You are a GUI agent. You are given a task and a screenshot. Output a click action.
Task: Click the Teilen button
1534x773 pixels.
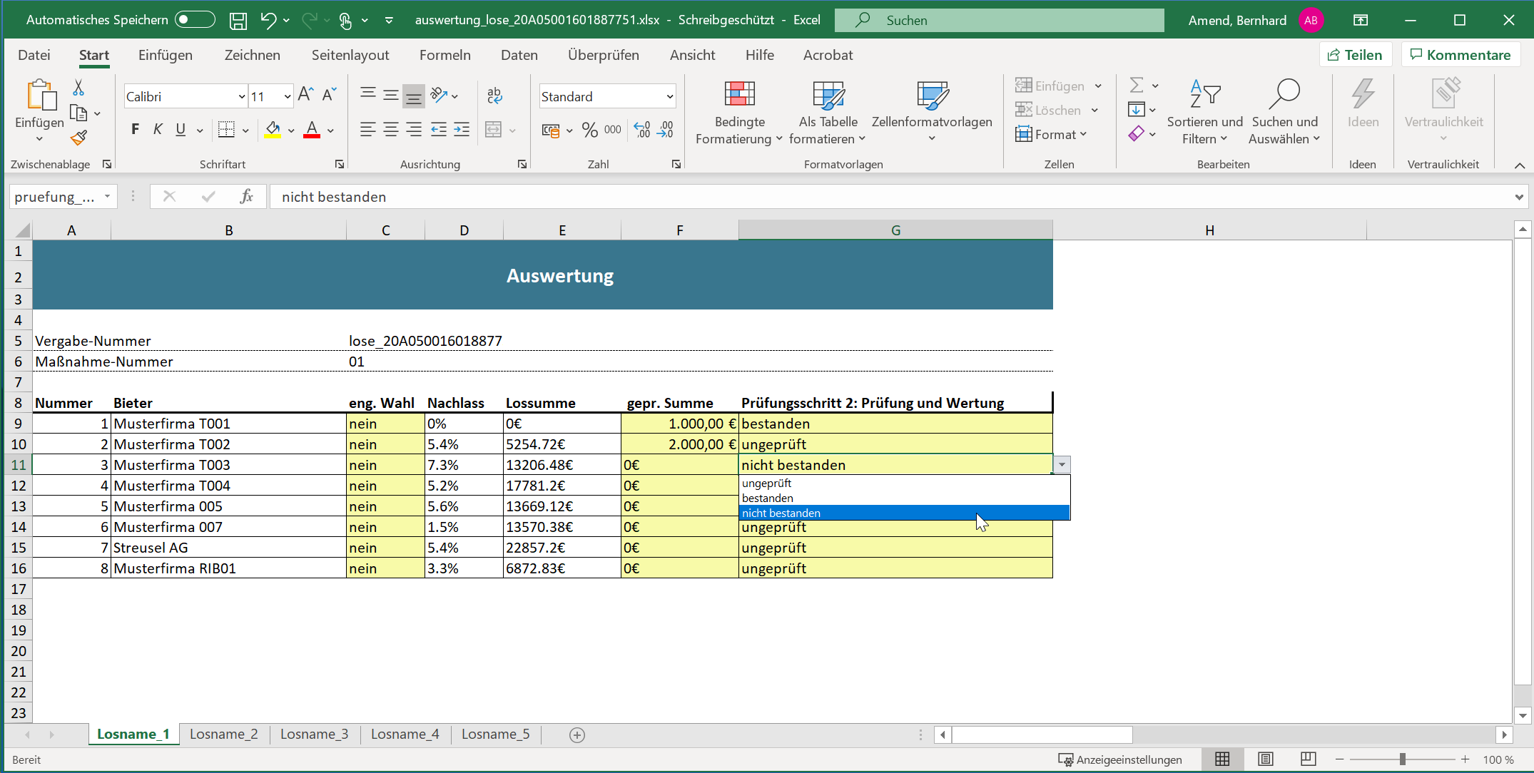pos(1355,55)
